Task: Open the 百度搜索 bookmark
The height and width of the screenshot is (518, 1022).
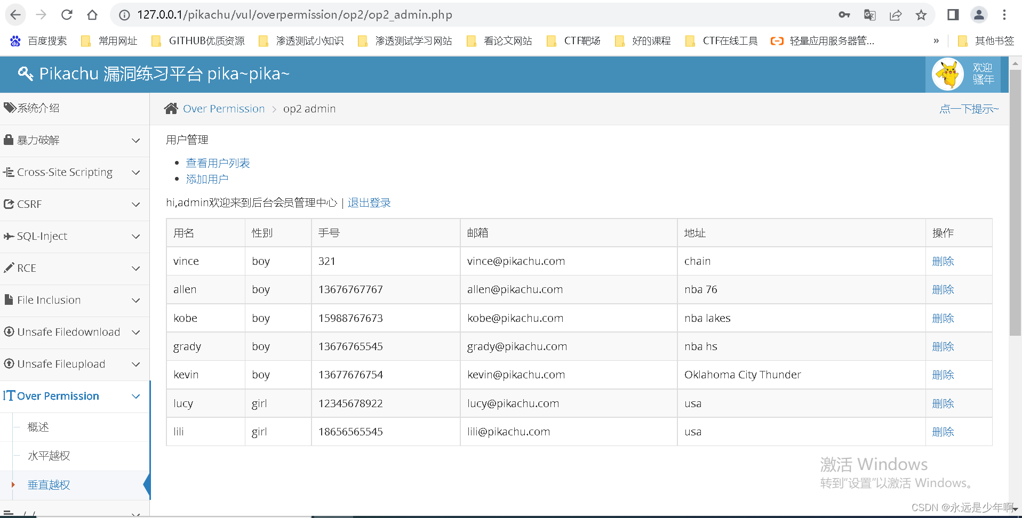Action: (38, 41)
